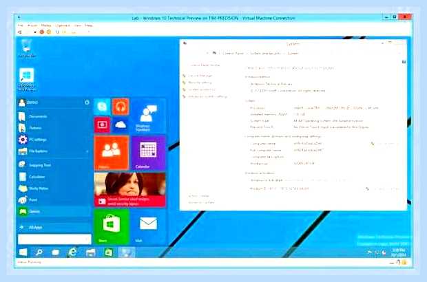Open the OneDrive cloud tile
Screen dimensions: 427x282
click(121, 124)
